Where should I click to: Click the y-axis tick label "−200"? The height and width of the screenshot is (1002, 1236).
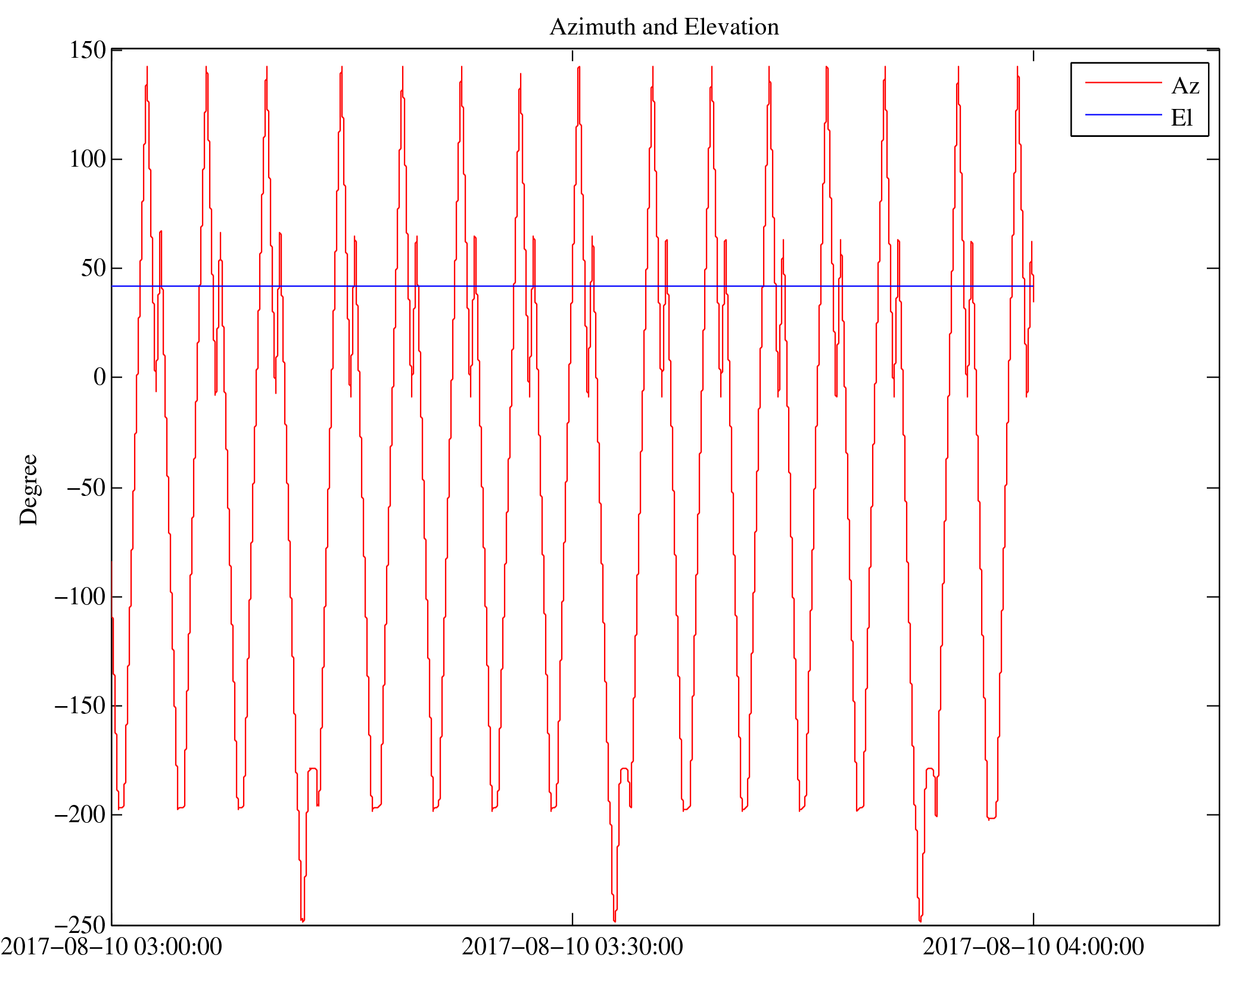[x=80, y=814]
